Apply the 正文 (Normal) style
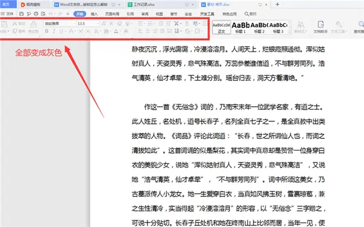Viewport: 364px width, 227px height. pos(221,27)
